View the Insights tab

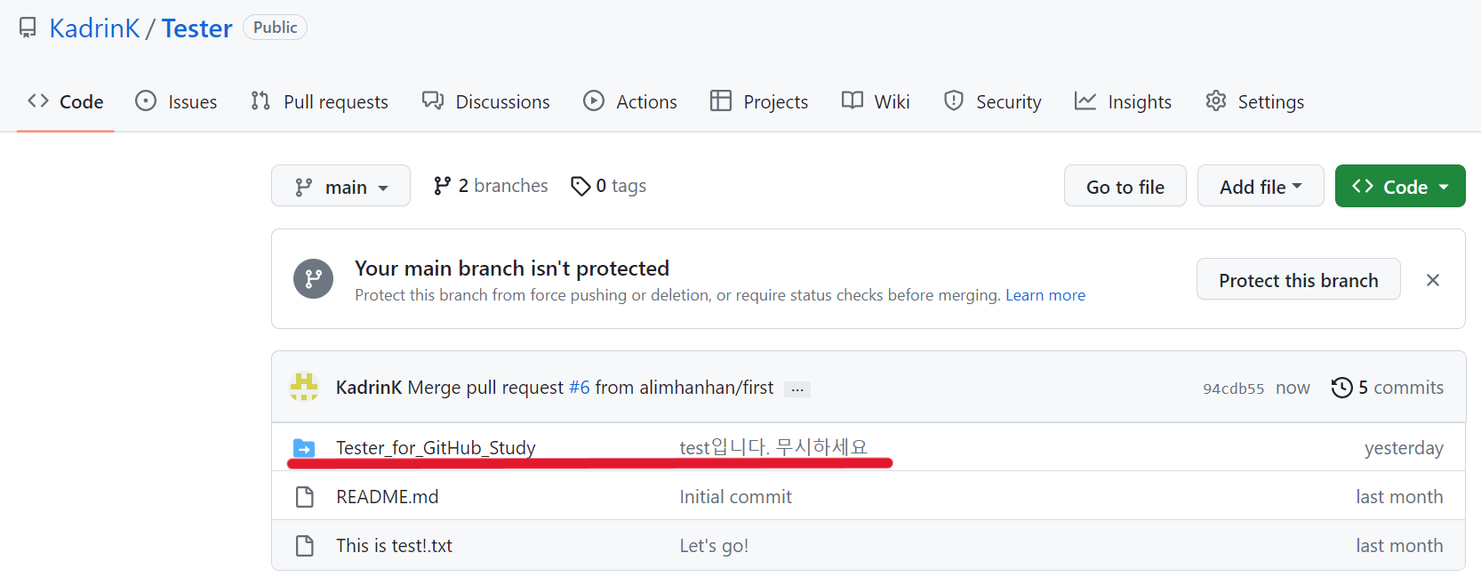[x=1123, y=102]
